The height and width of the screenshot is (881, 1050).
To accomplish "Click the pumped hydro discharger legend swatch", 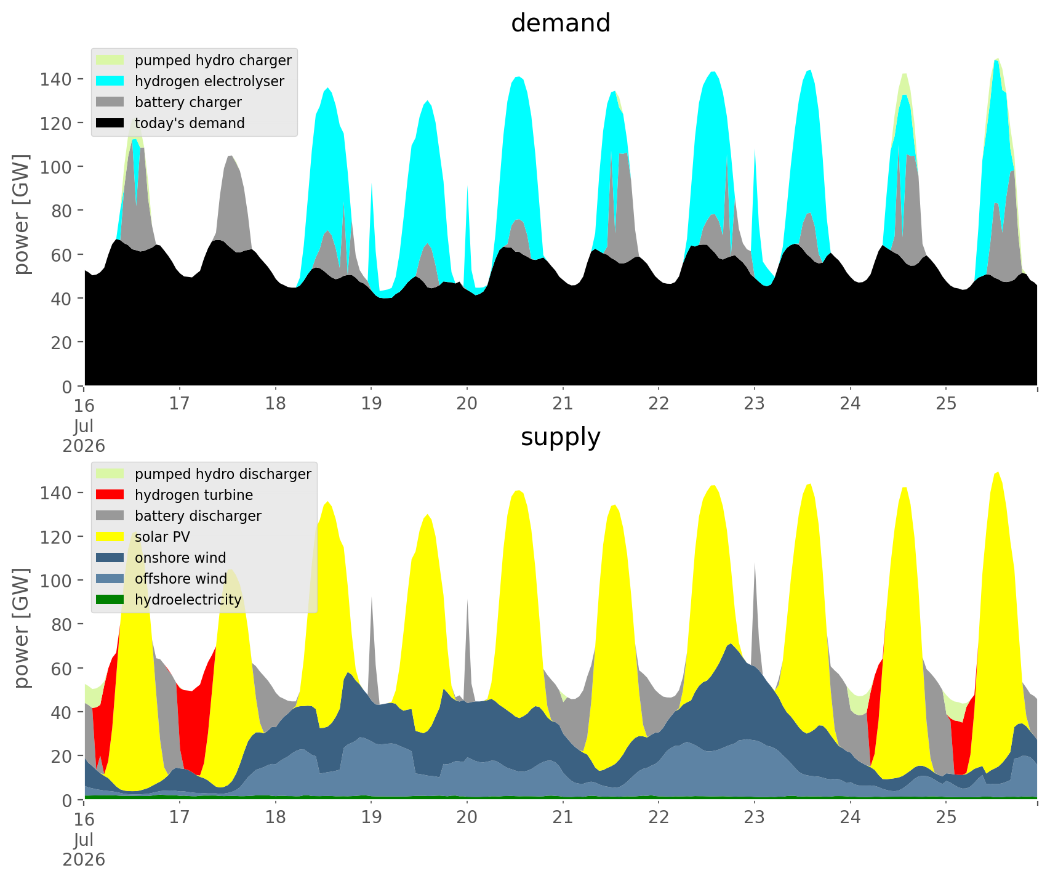I will point(111,474).
